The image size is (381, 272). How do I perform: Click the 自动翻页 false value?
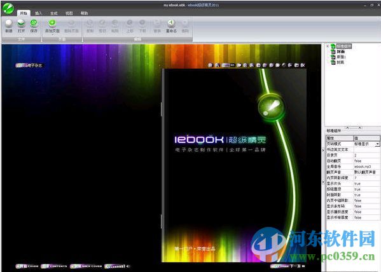(366, 161)
